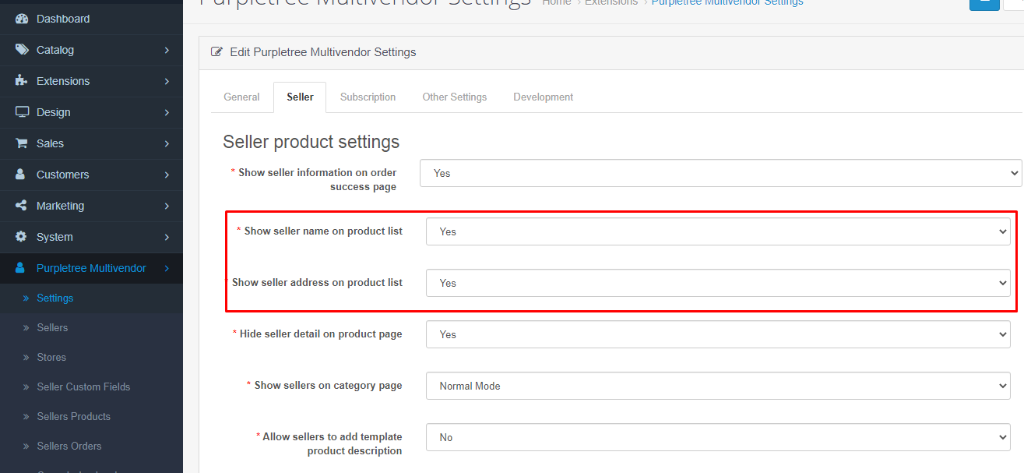Open Hide seller detail on product page dropdown
Image resolution: width=1024 pixels, height=473 pixels.
point(718,334)
